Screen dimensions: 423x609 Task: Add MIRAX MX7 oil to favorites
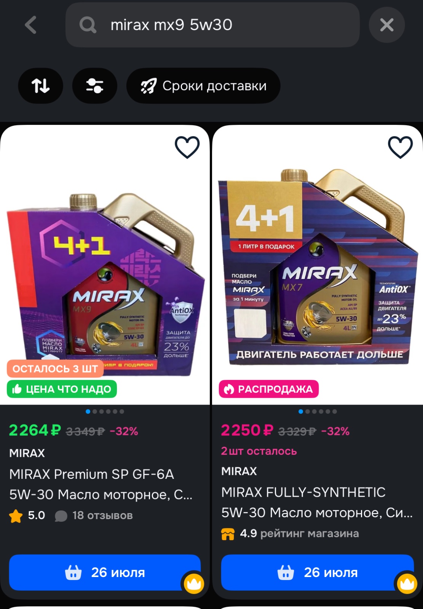pyautogui.click(x=400, y=147)
